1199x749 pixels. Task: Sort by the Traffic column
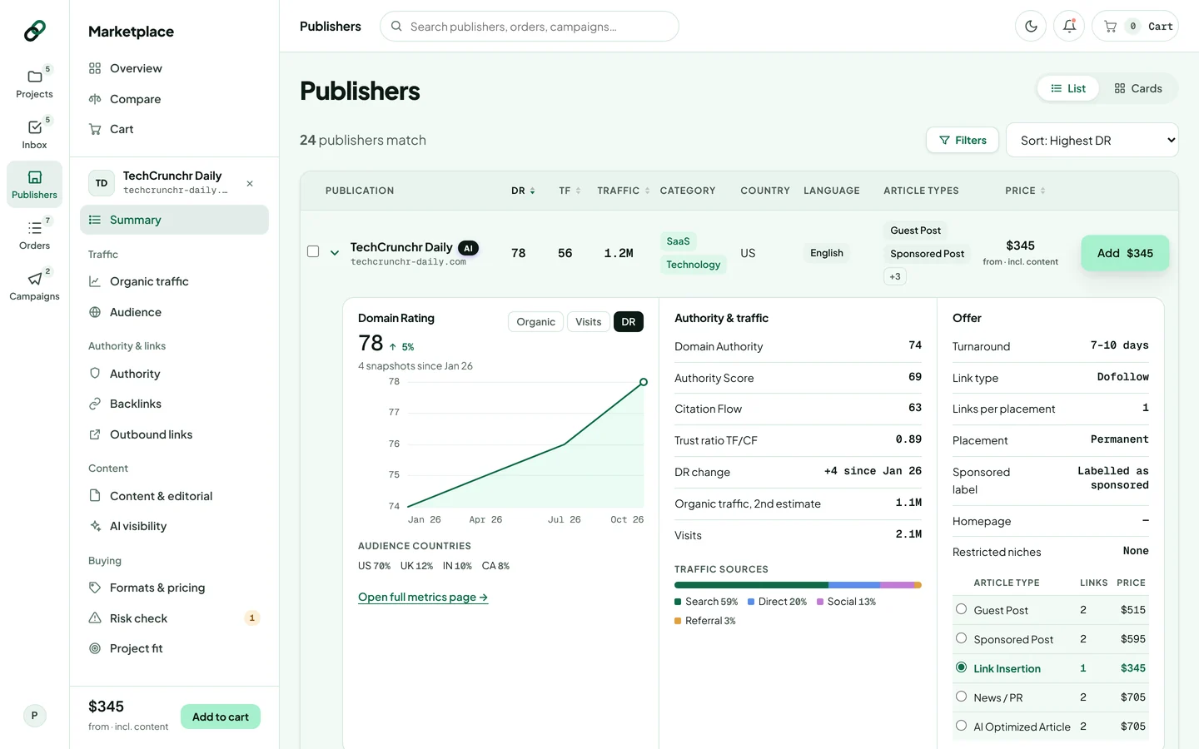click(624, 191)
